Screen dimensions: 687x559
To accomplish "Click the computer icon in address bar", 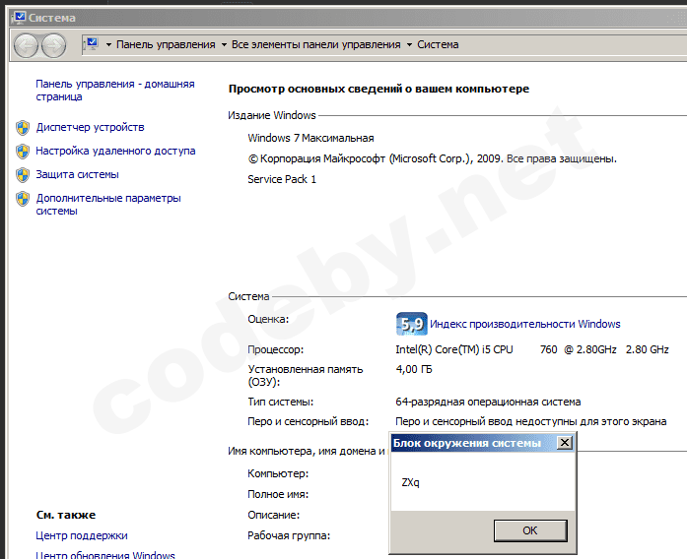I will pos(92,43).
